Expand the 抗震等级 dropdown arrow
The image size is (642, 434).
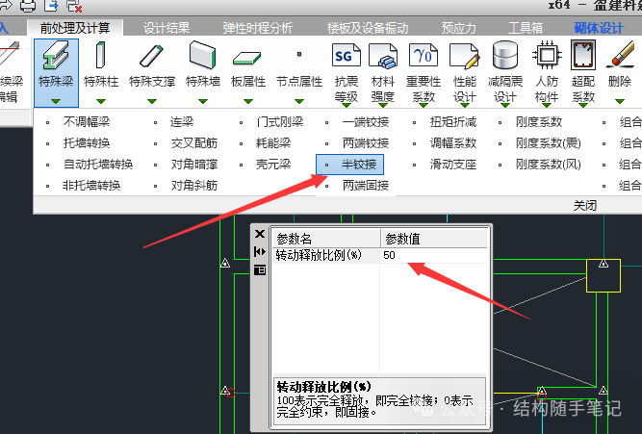347,106
